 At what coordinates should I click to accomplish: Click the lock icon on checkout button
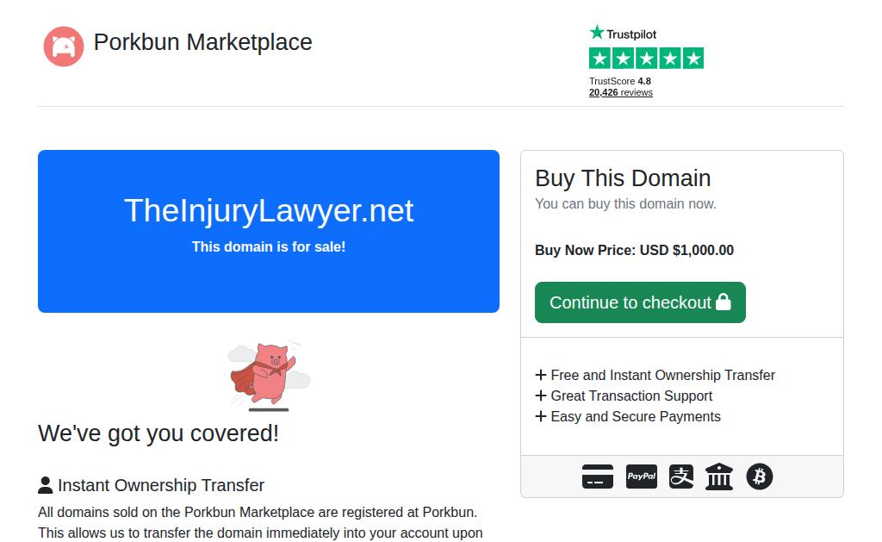coord(724,302)
